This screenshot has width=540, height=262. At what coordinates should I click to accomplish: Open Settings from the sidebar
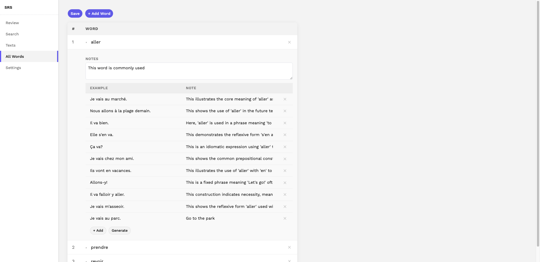(x=29, y=68)
